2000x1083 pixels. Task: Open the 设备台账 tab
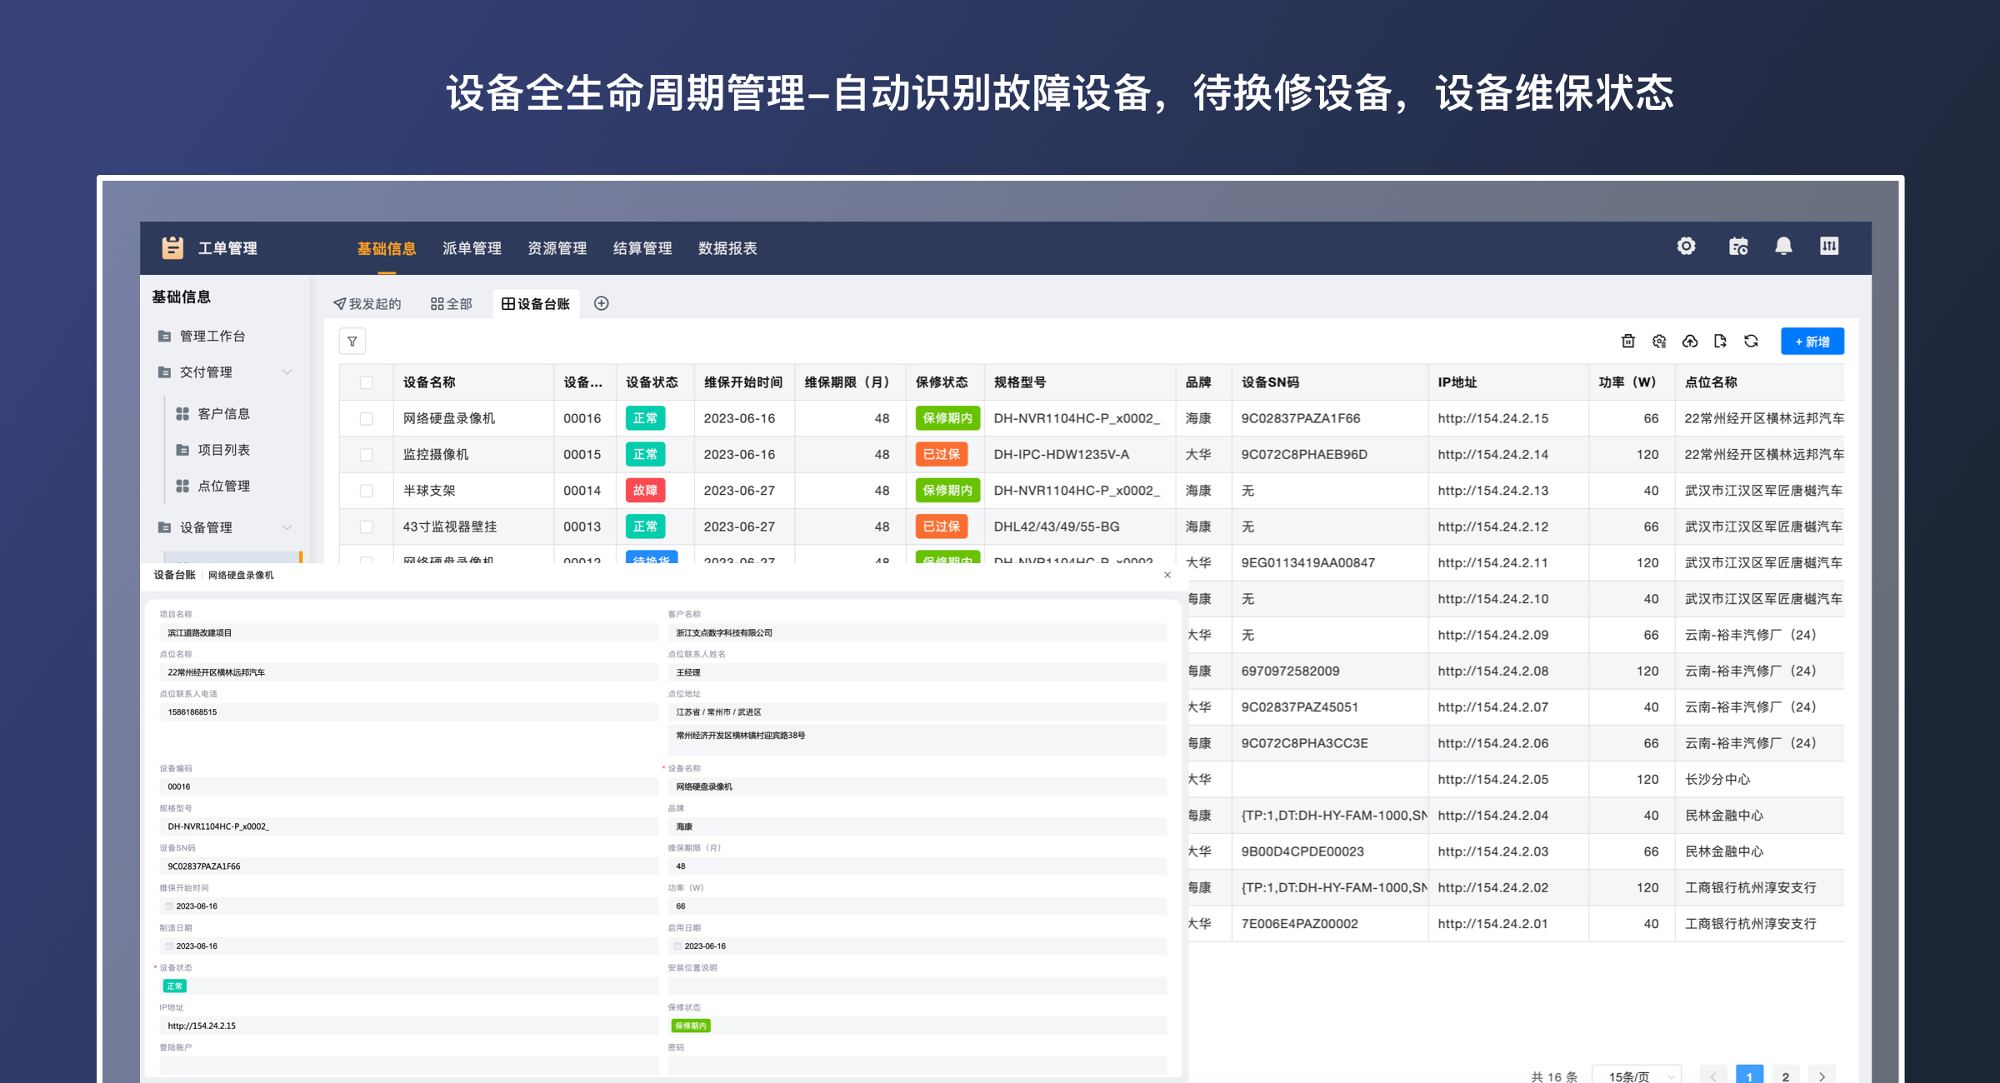click(536, 303)
